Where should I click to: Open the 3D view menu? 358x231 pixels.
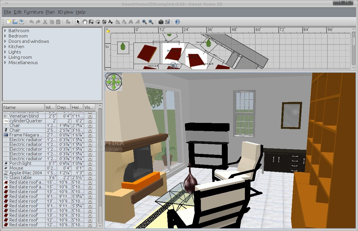coord(65,12)
